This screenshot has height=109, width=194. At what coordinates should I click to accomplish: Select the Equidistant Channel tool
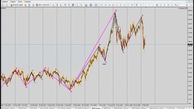point(157,5)
